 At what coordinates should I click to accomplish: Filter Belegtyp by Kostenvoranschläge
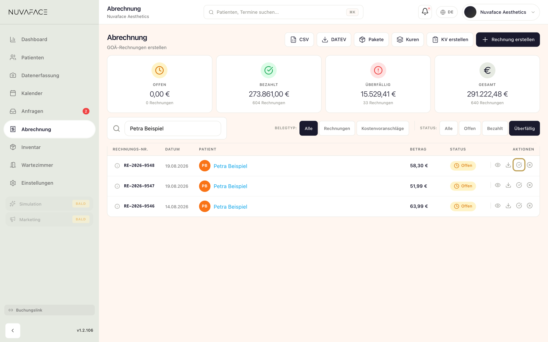[383, 129]
